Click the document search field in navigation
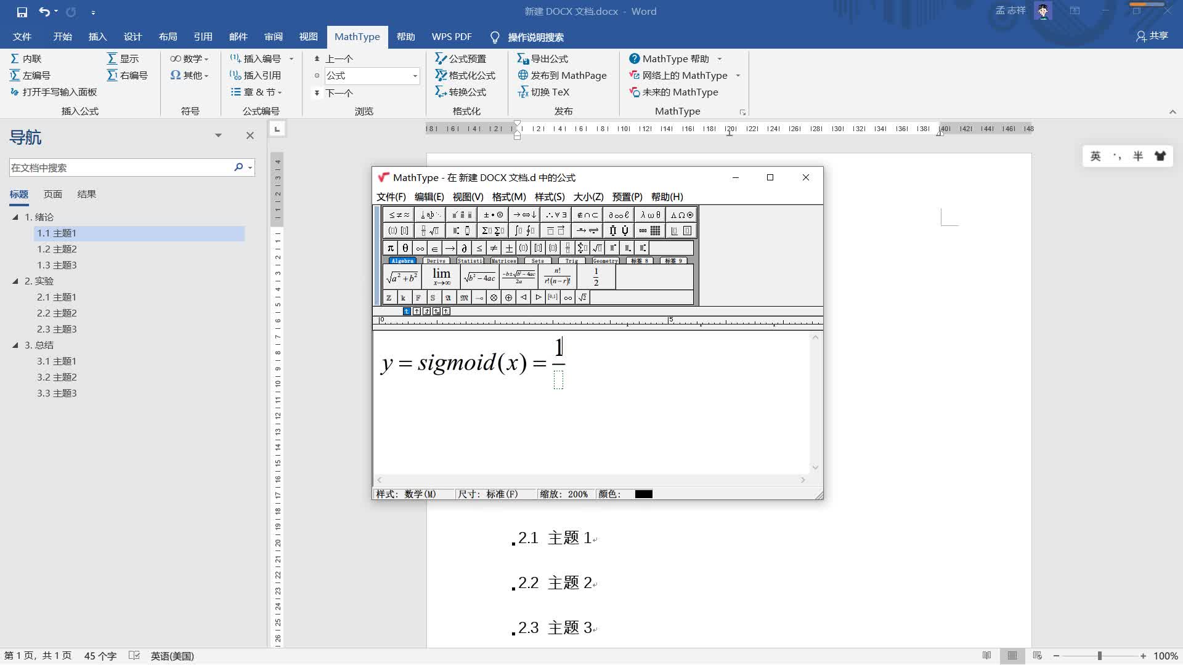 tap(120, 167)
